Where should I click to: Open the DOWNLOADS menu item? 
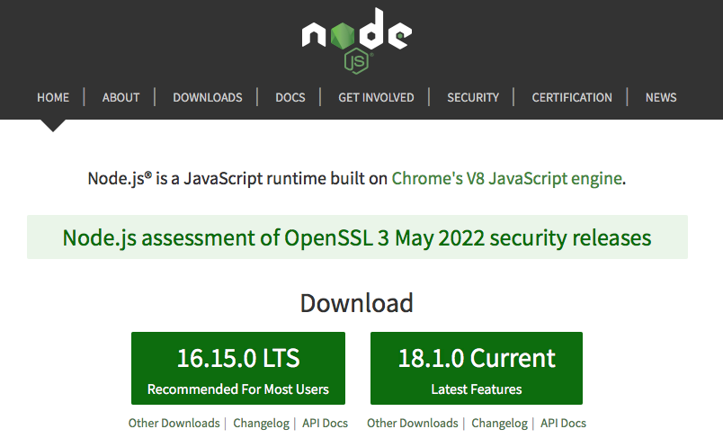208,98
